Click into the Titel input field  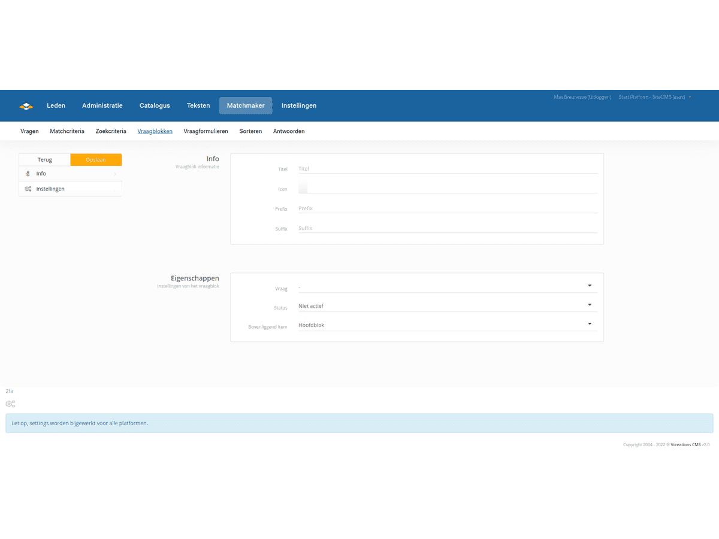click(x=447, y=169)
